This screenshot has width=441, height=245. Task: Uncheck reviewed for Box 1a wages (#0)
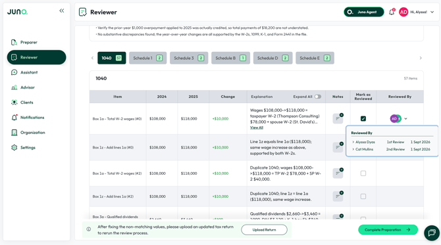(x=363, y=118)
